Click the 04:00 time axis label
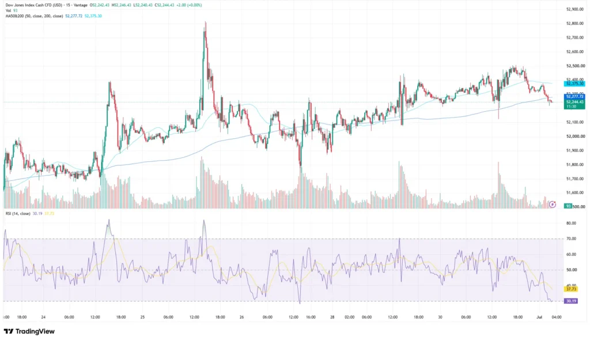This screenshot has width=590, height=341. point(557,317)
